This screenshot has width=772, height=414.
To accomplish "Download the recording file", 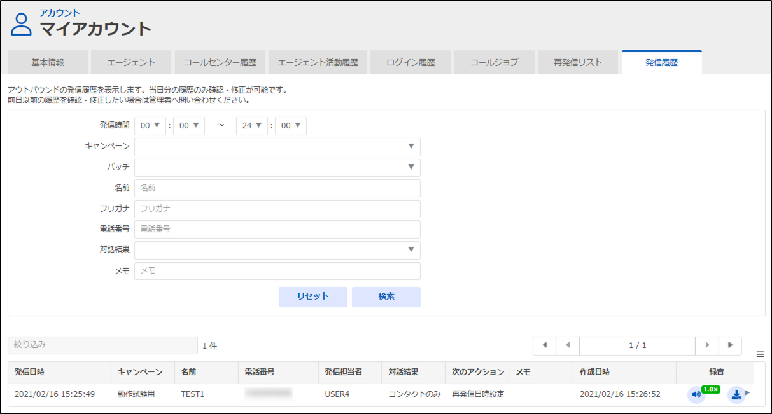I will click(736, 394).
